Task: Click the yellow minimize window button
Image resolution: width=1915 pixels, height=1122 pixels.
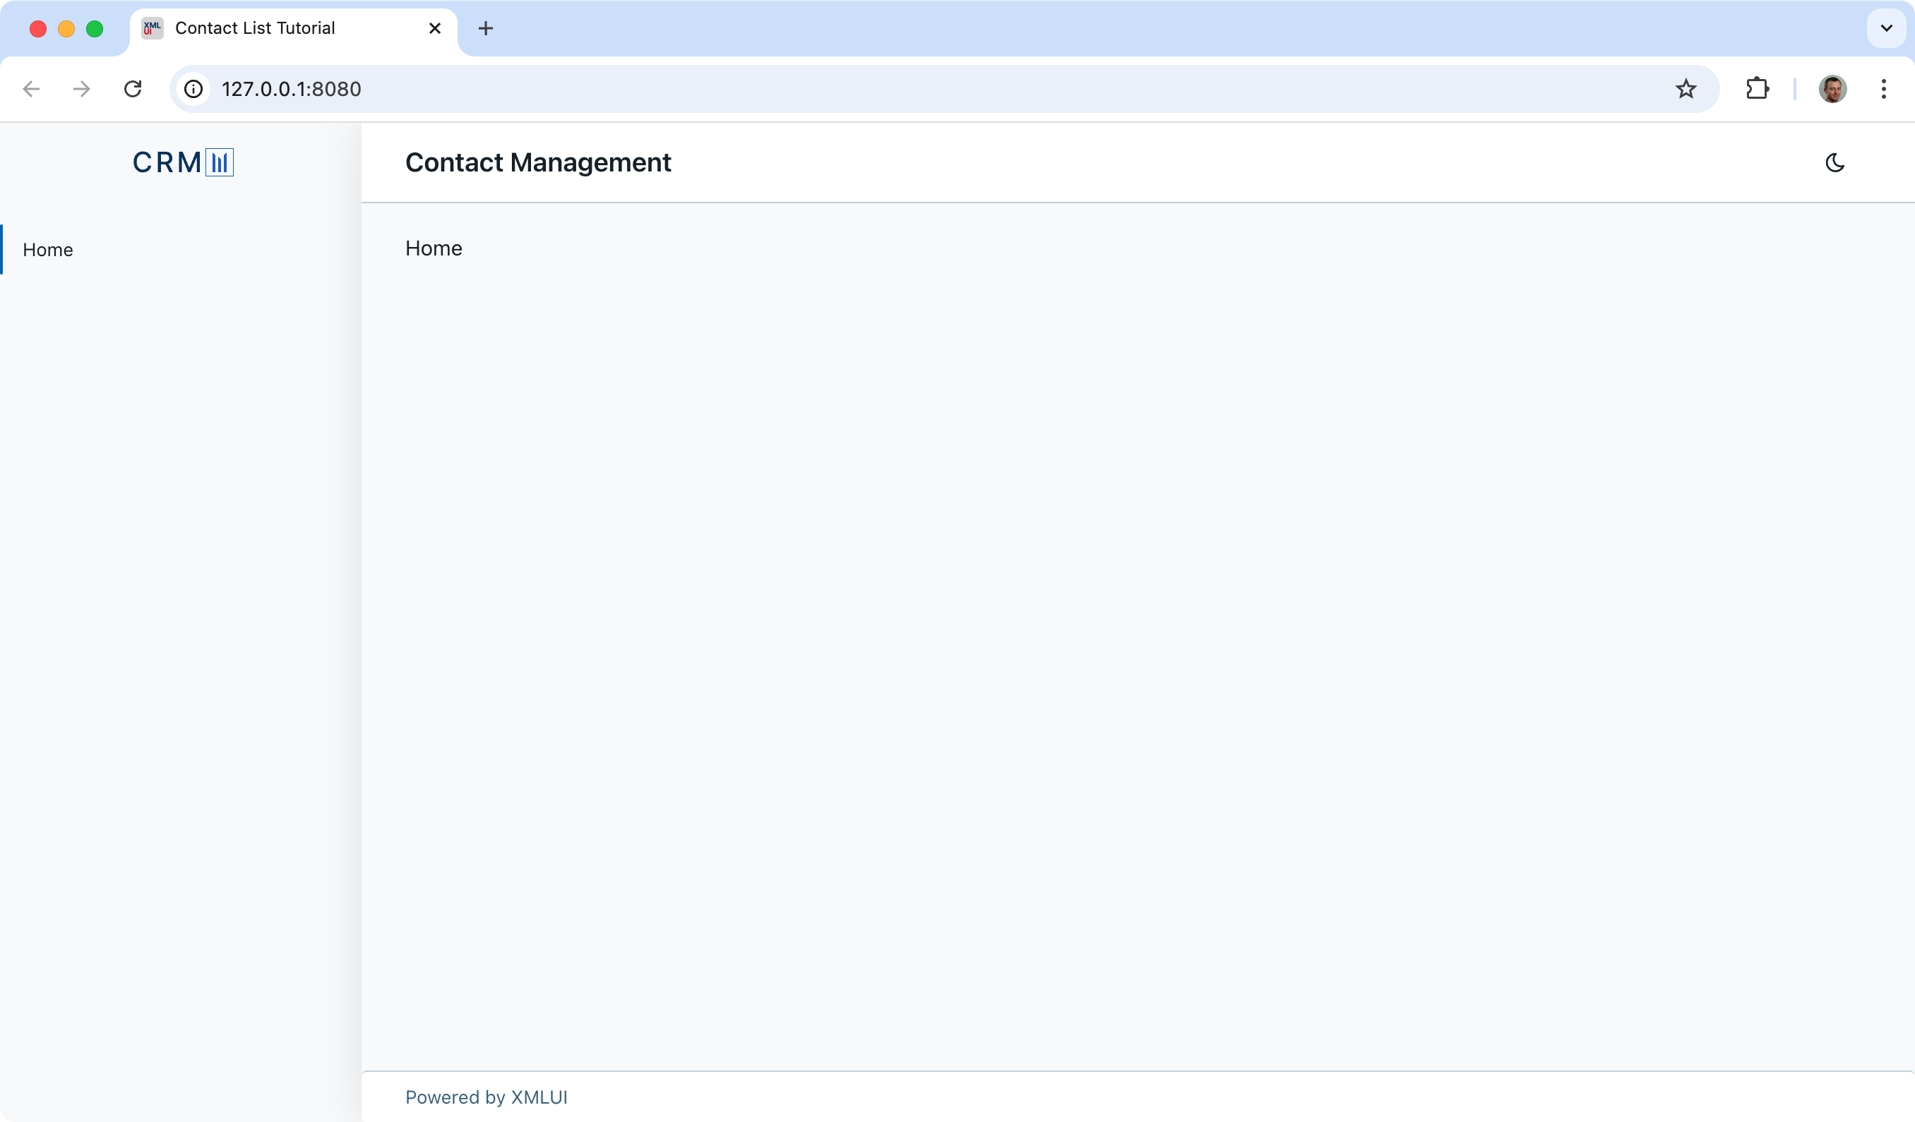Action: [x=66, y=29]
